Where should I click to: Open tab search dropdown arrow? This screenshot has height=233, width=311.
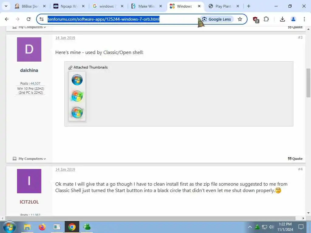[x=6, y=6]
